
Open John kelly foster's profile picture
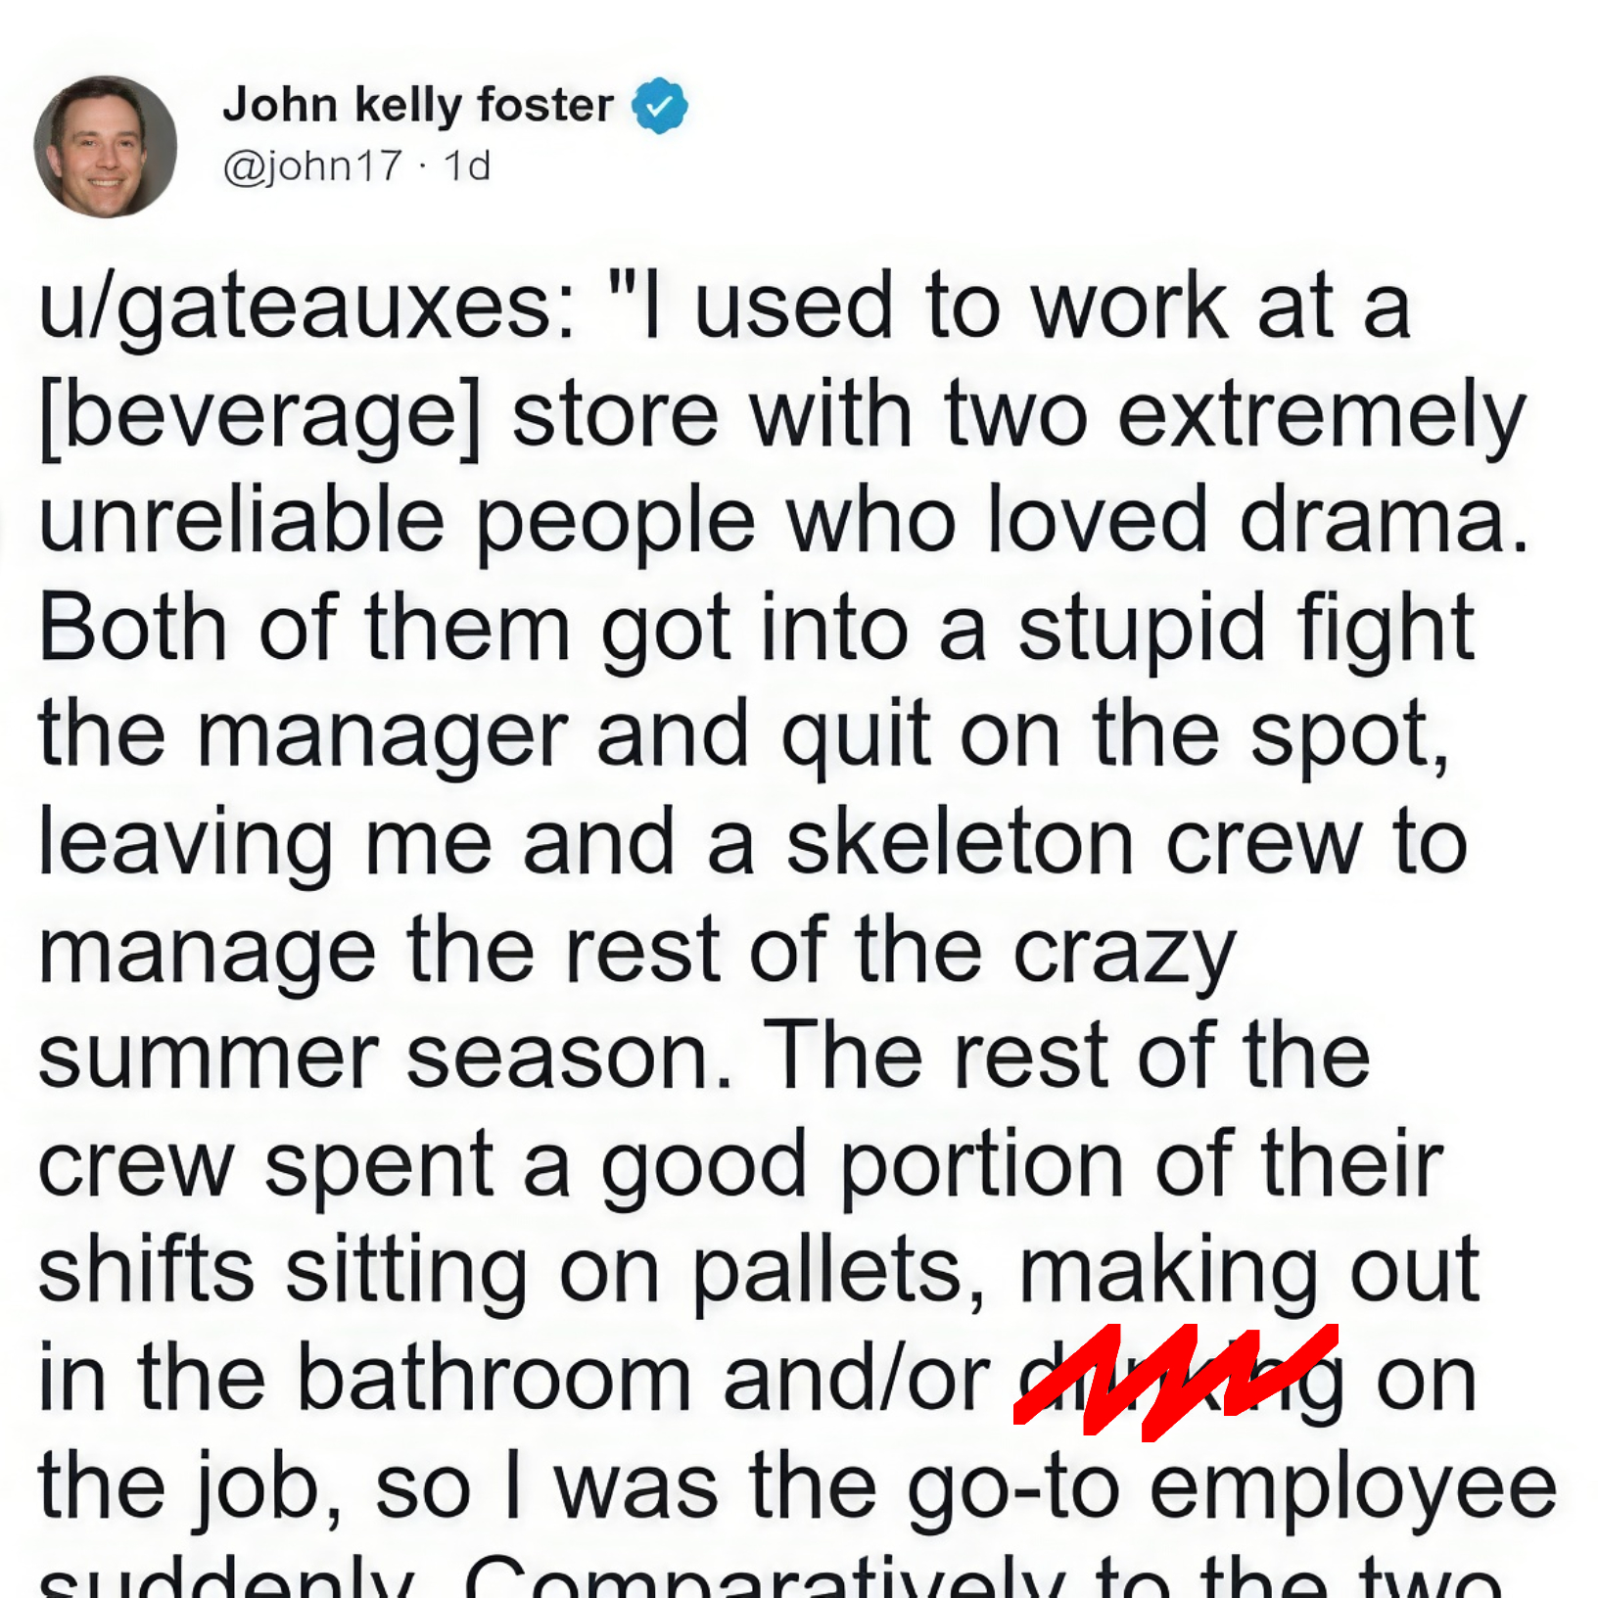[106, 147]
